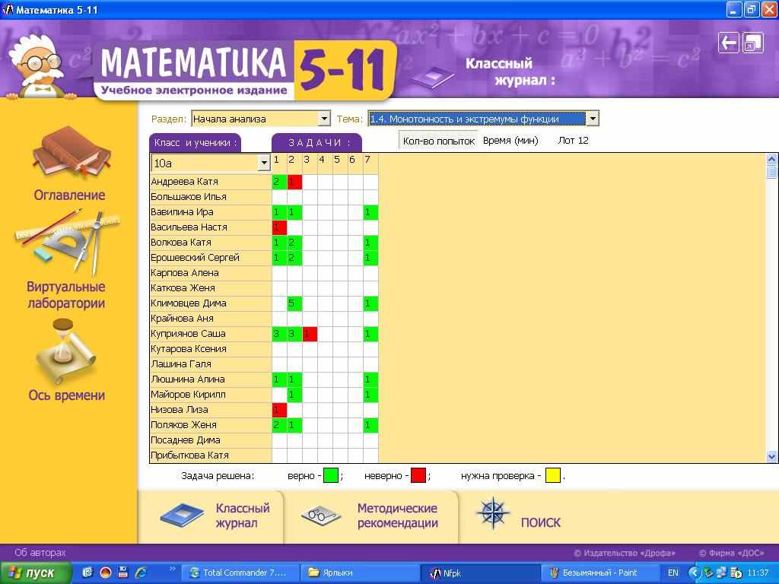Select student Большаков Илья

tap(211, 197)
